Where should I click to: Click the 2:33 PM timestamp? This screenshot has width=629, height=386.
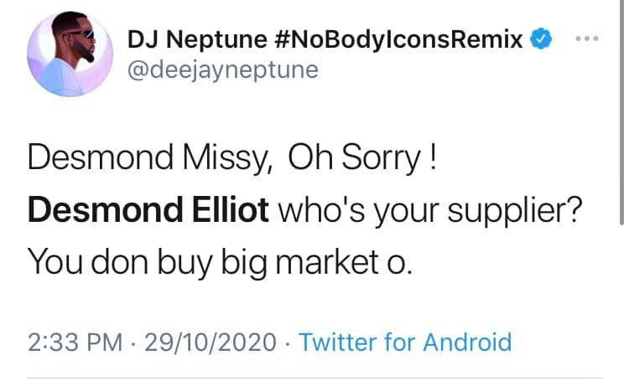pyautogui.click(x=75, y=342)
